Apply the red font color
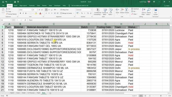This screenshot has width=172, height=97. 40,13
